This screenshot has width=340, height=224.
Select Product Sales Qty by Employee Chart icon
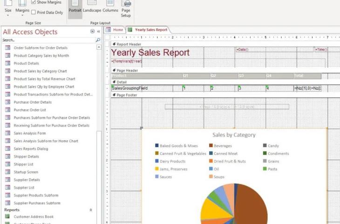coord(7,86)
